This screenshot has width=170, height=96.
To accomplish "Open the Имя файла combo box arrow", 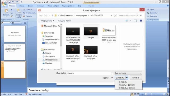I will coord(112,73).
